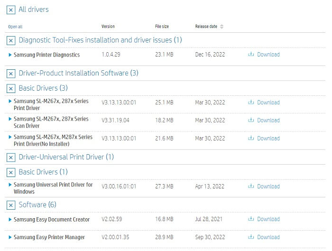Download Universal Print Driver for Windows link
Viewport: 332px width, 251px height.
pos(268,186)
